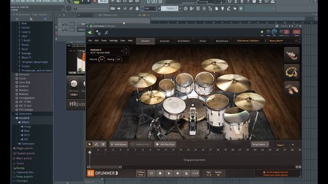Toggle Follow Host button
Image resolution: width=328 pixels, height=184 pixels.
click(x=140, y=173)
